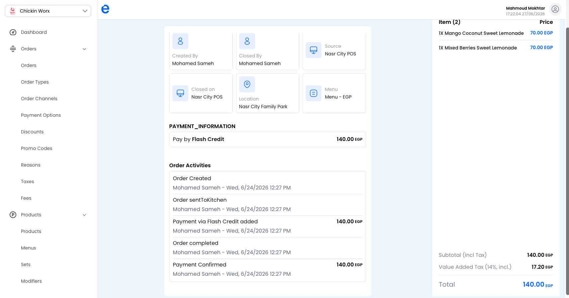The width and height of the screenshot is (569, 298).
Task: Click the 'Payment Confirmed' activity entry
Action: click(268, 269)
